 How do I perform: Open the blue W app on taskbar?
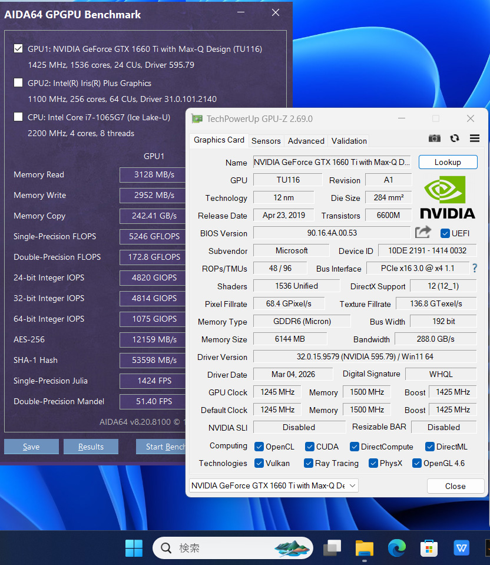pyautogui.click(x=461, y=548)
